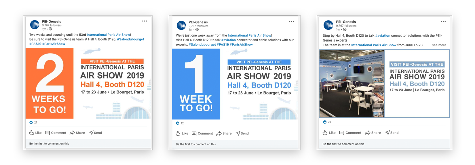Click PEI-Genesis logo avatar on the 2 Weeks post
Viewport: 475px width, 165px height.
[x=35, y=25]
